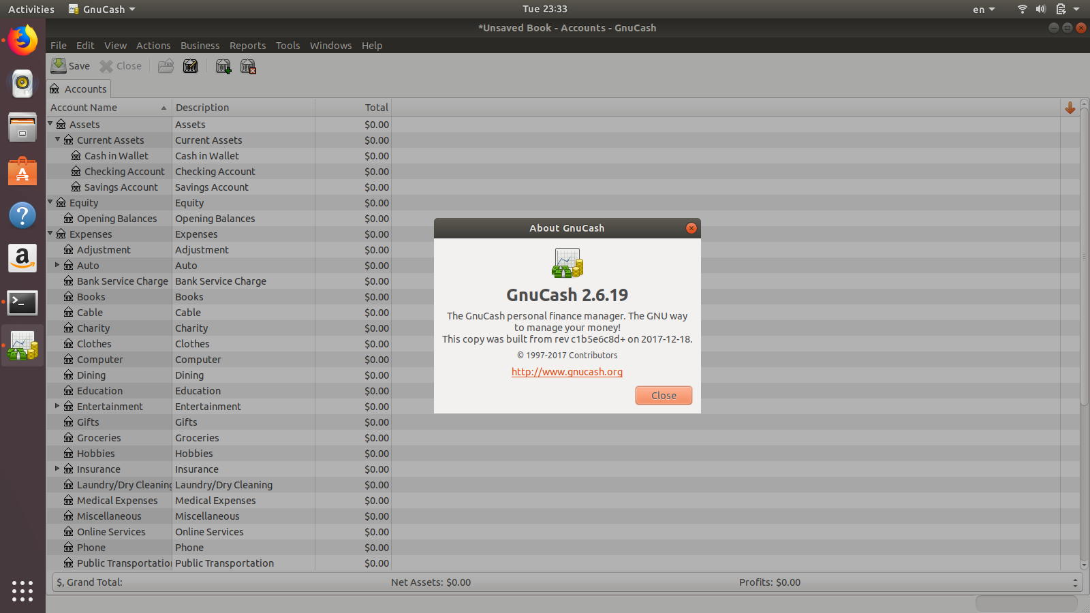Open the File menu
1090x613 pixels.
[x=59, y=46]
